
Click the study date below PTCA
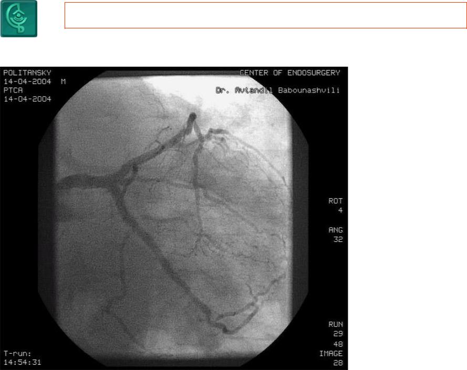click(x=27, y=99)
